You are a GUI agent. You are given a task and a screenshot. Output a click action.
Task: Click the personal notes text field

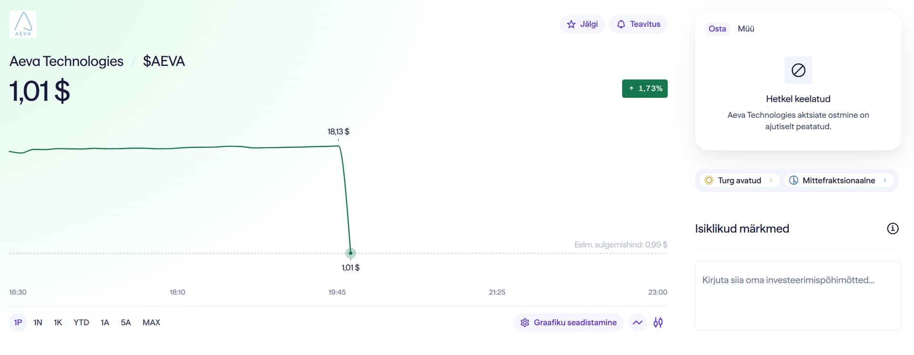click(798, 295)
